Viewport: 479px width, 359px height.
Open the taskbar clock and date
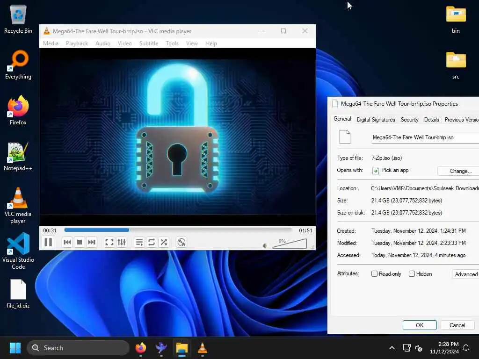(x=444, y=348)
